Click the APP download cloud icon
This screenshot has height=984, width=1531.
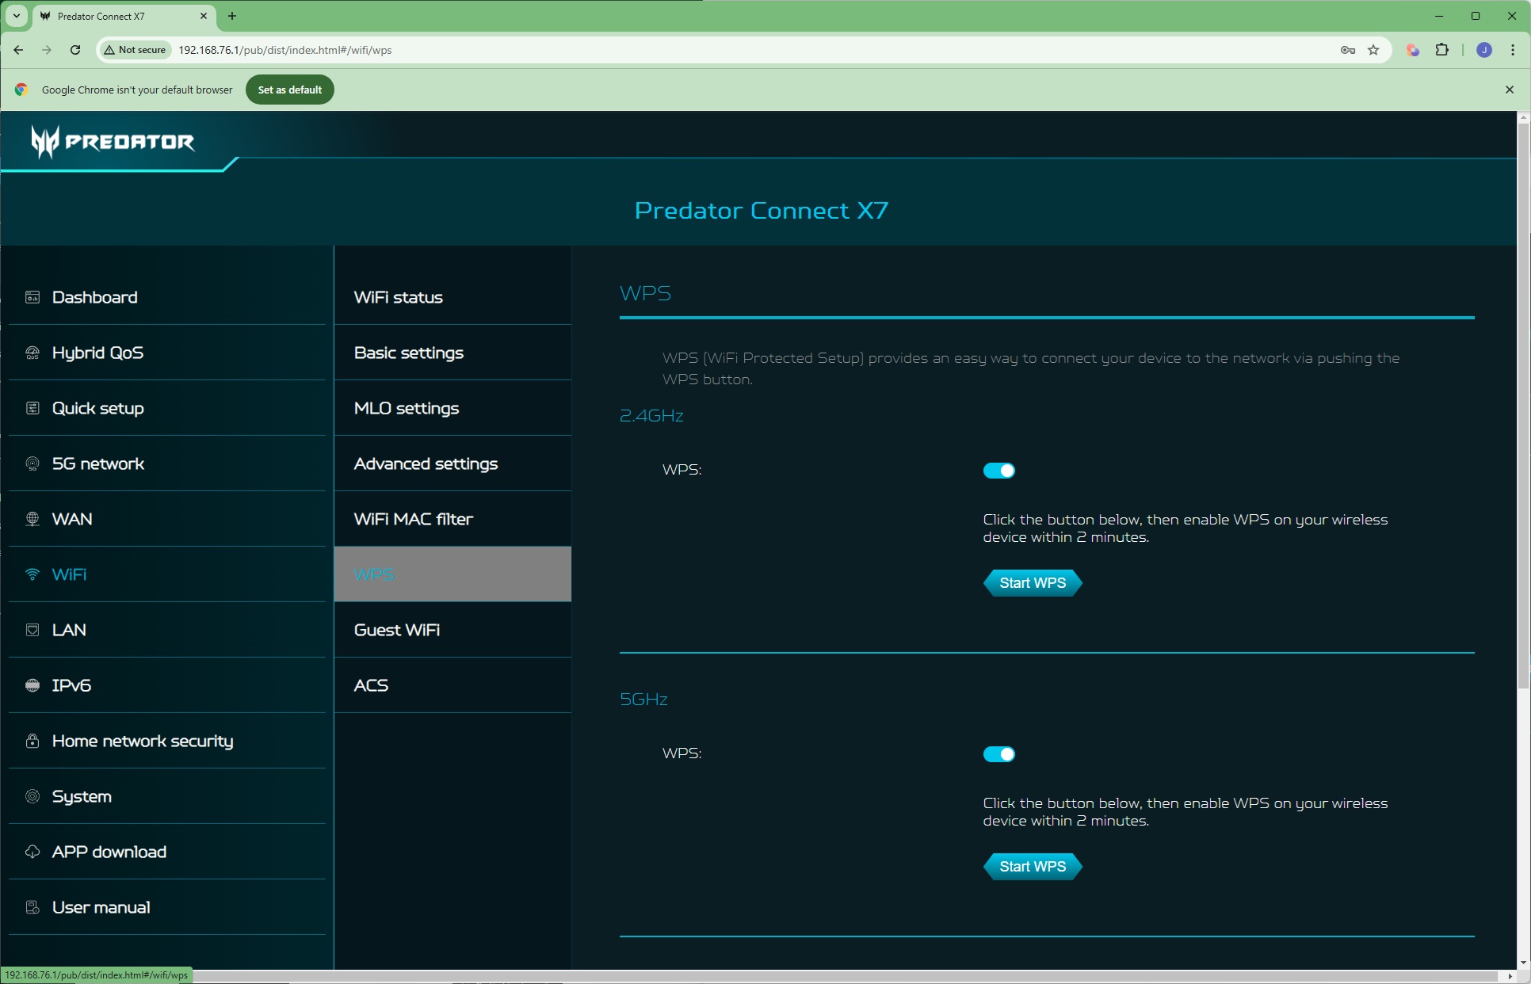point(32,852)
